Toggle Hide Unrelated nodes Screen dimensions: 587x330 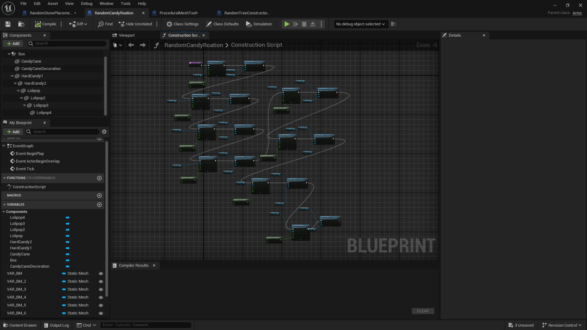[135, 24]
